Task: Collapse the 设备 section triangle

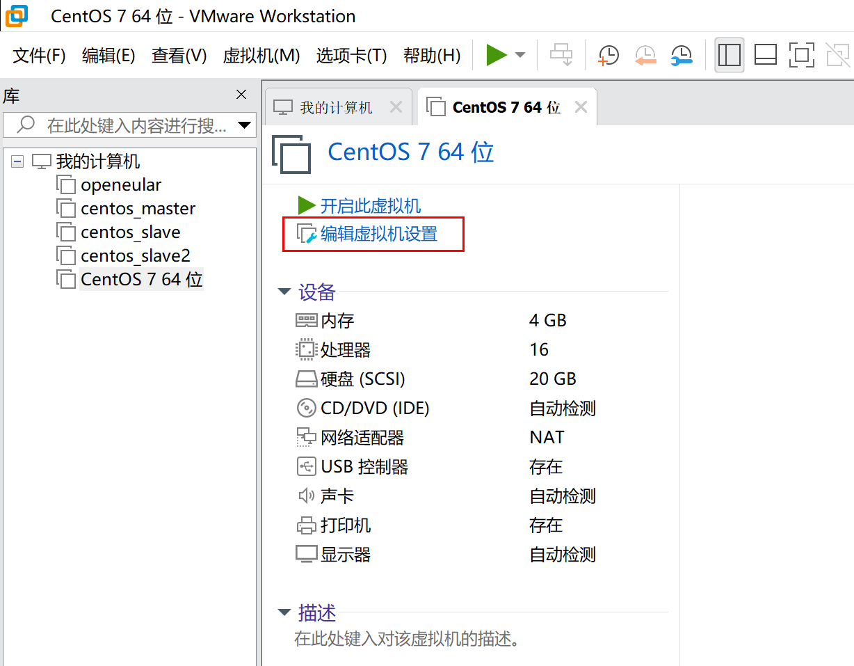Action: pos(284,292)
